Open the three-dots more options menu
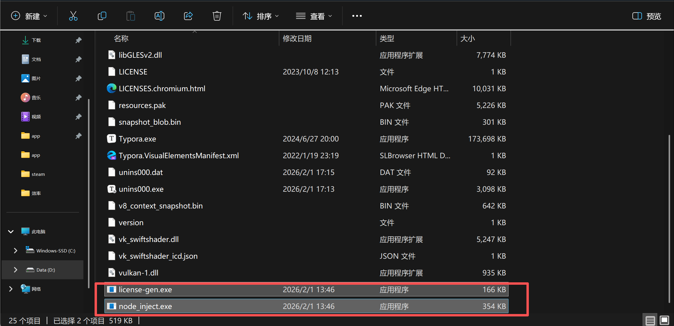Screen dimensions: 674x326 (x=357, y=16)
